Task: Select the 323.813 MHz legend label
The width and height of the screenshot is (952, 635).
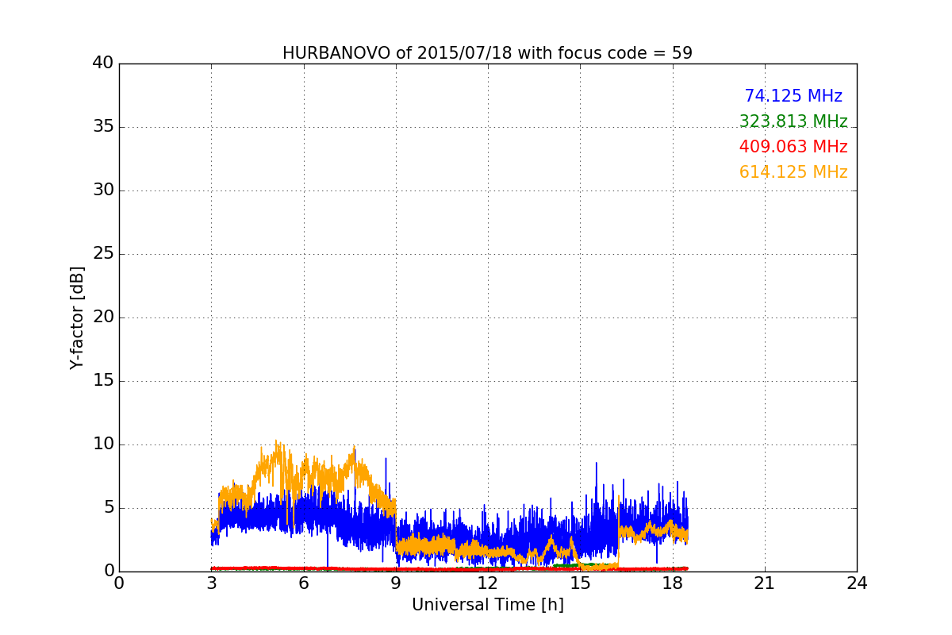Action: pyautogui.click(x=793, y=121)
